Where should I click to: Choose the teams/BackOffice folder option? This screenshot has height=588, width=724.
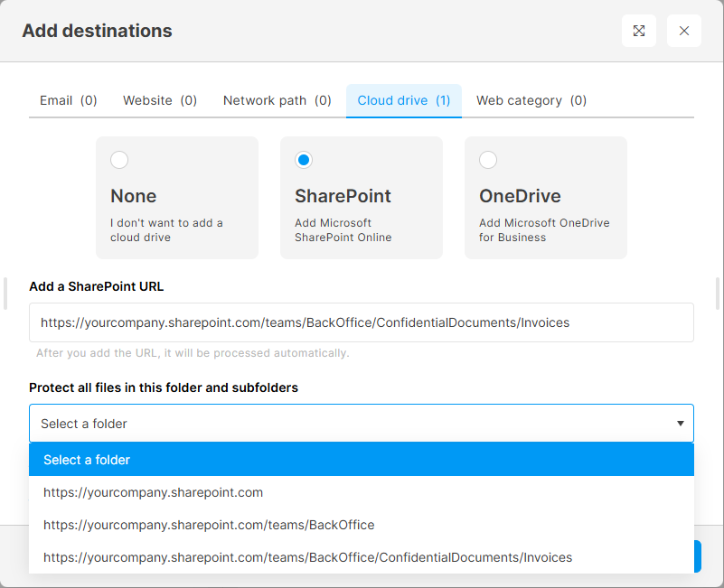coord(362,525)
